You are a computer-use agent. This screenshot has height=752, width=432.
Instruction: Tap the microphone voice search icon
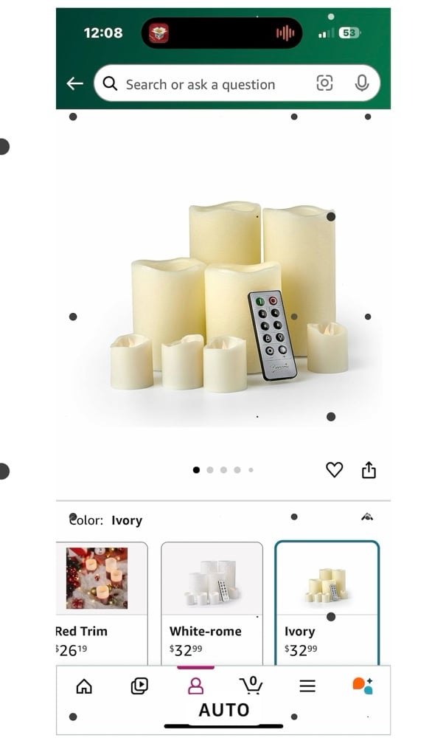(x=361, y=83)
